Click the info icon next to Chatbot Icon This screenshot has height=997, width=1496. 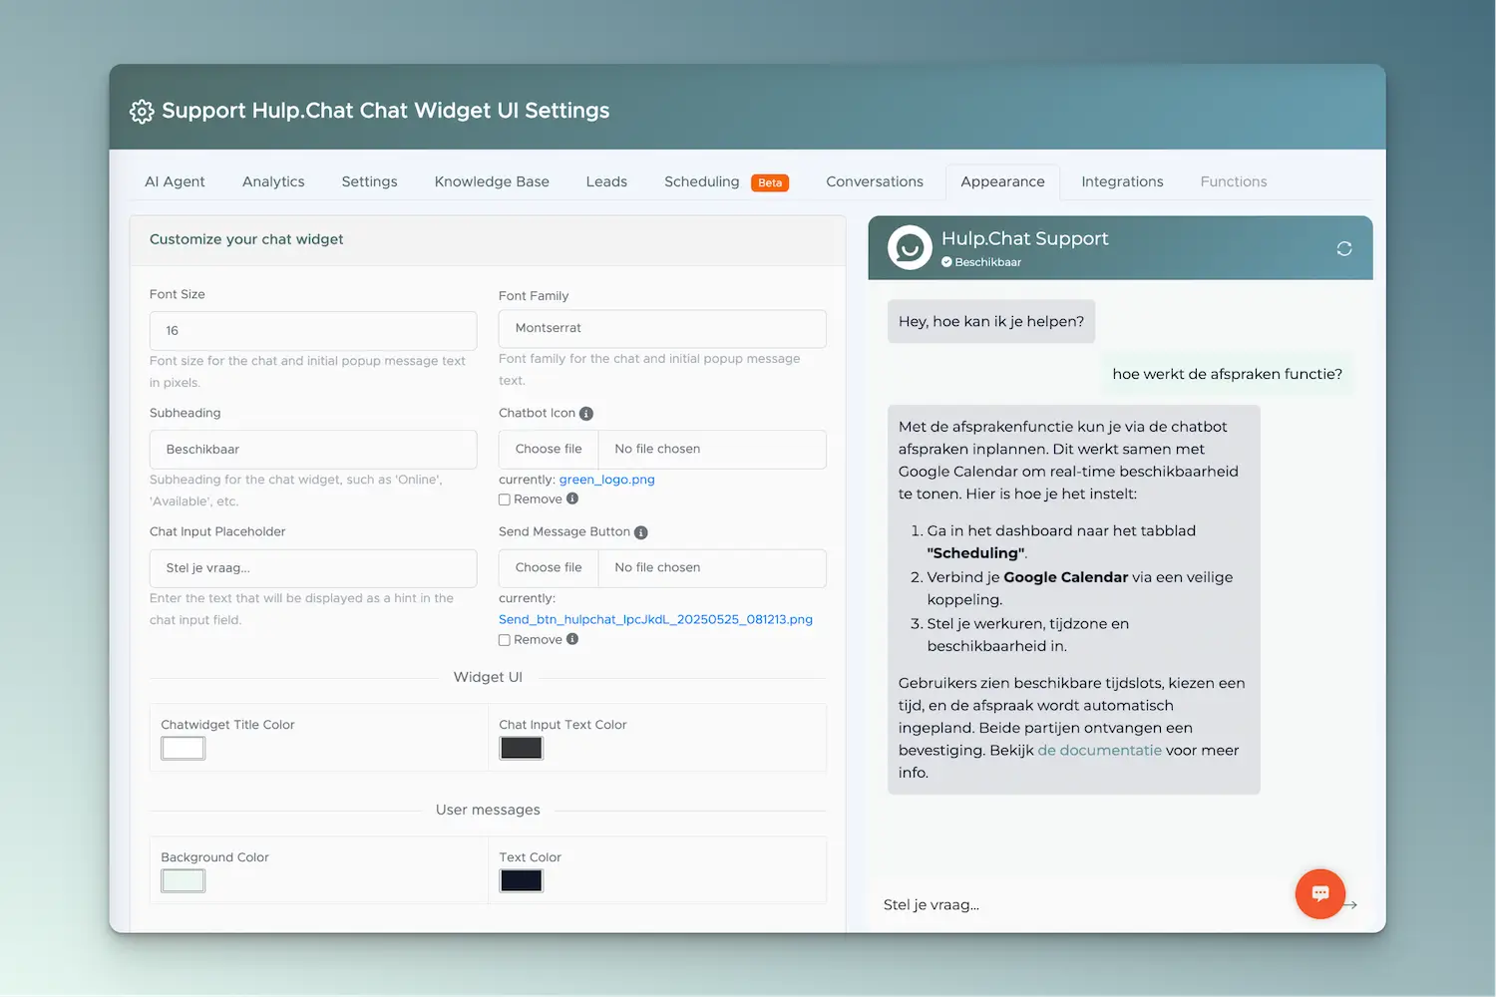click(x=586, y=414)
